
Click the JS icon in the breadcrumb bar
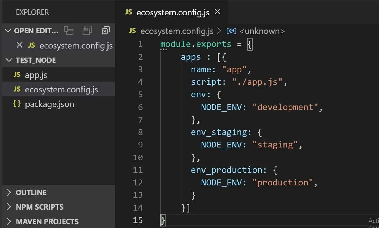coord(132,31)
